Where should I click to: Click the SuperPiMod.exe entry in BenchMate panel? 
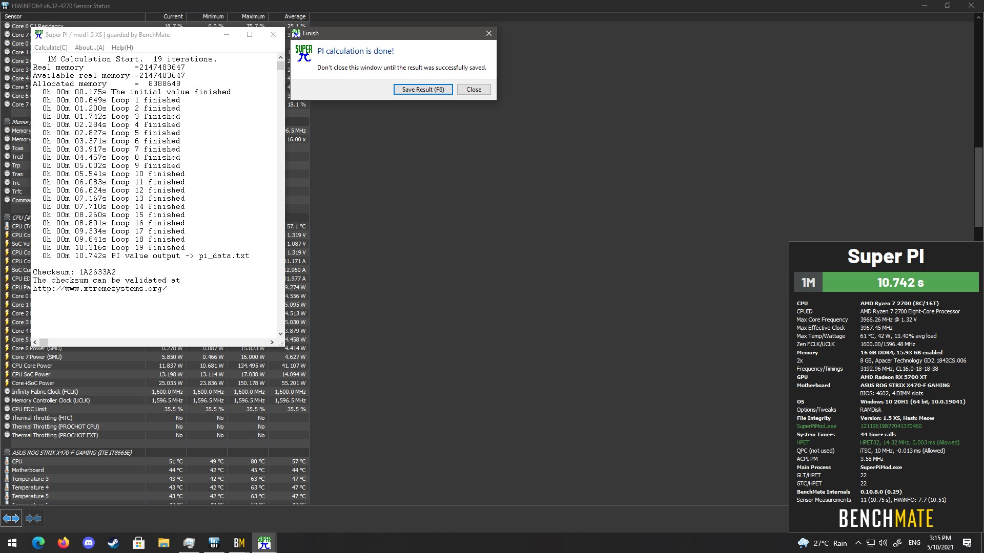tap(816, 426)
